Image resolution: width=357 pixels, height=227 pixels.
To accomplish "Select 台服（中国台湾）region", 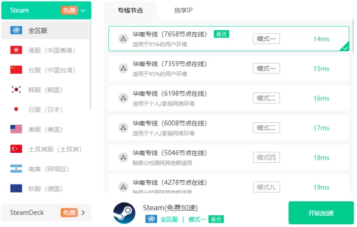I will (x=45, y=70).
